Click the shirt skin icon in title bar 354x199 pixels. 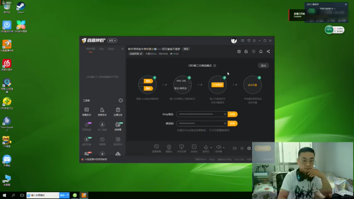tap(249, 41)
